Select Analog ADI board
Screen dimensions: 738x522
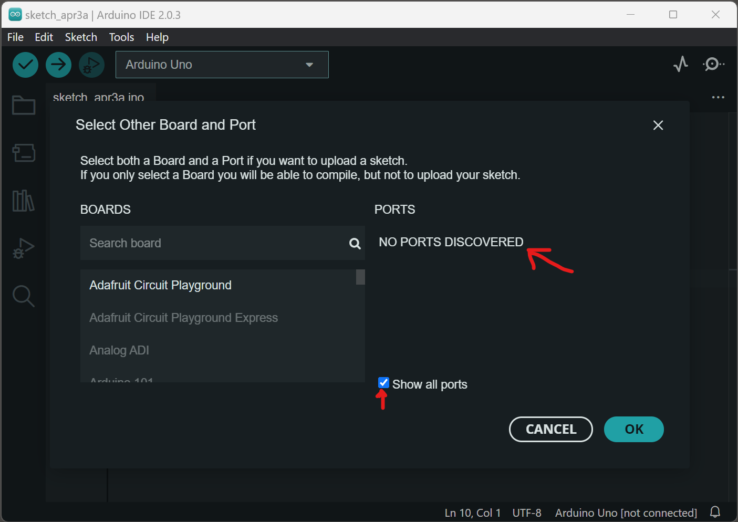[x=218, y=350]
